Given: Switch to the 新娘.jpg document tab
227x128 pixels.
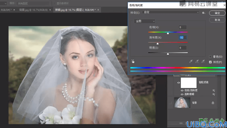Looking at the screenshot, I should point(75,10).
